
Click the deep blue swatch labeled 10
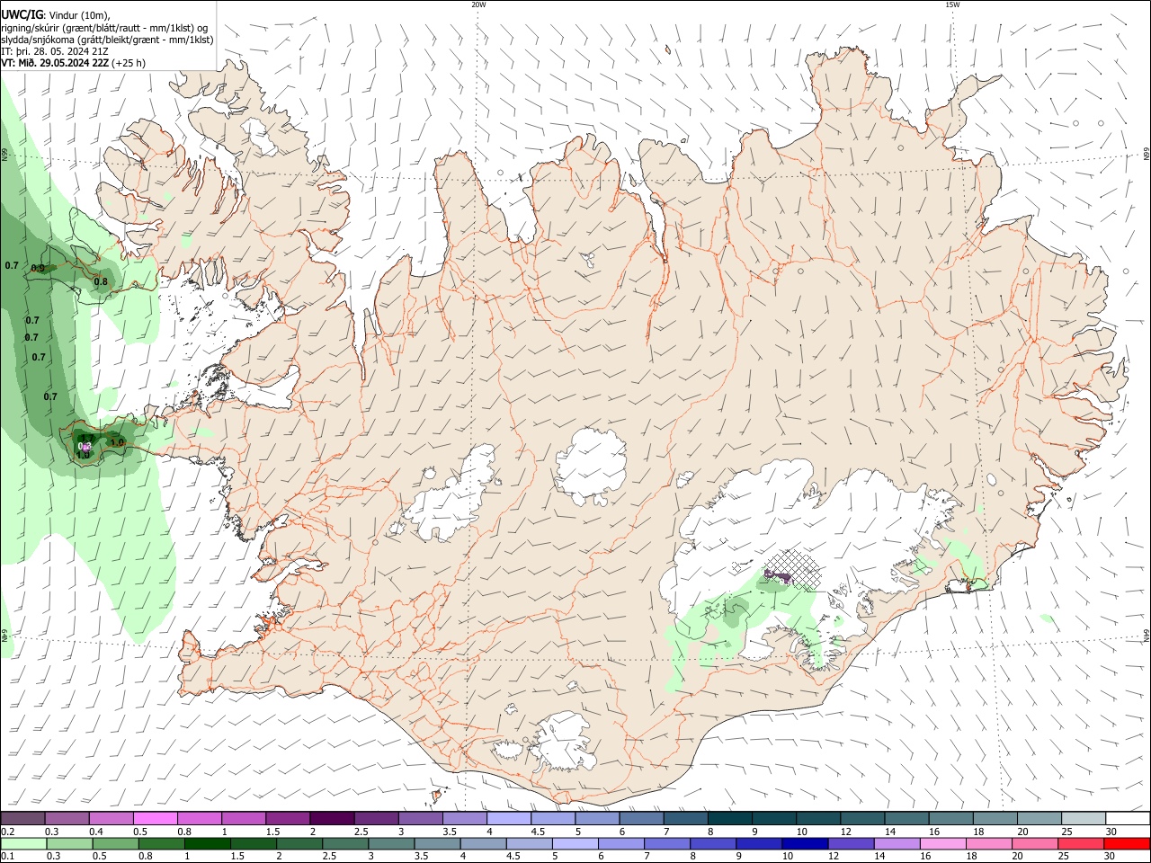(804, 844)
